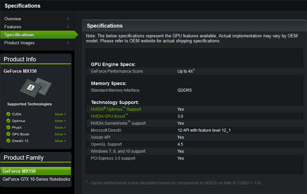Click the green checkmark beside GPU Boost
Screen dimensions: 307x194
[8, 134]
